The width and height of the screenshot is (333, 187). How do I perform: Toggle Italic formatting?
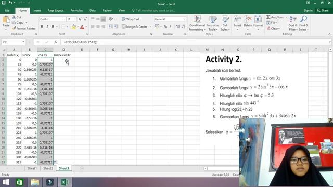pyautogui.click(x=47, y=26)
